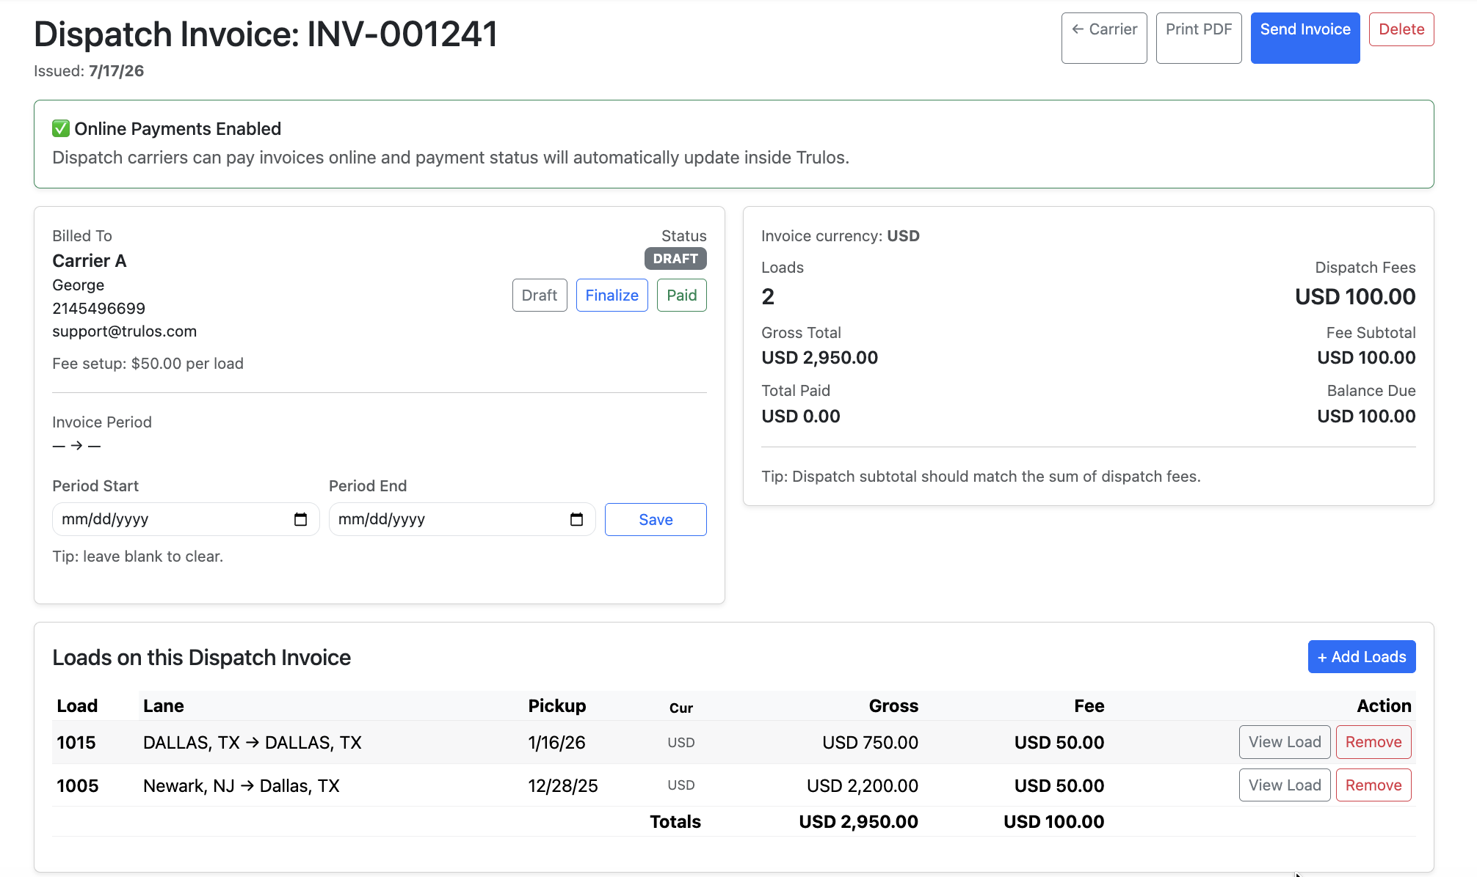Screen dimensions: 1477x877
Task: Click the green checkmark beside Online Payments Enabled
Action: [x=61, y=129]
